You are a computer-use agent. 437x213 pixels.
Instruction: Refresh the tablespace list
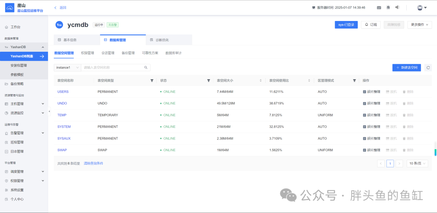[x=428, y=67]
